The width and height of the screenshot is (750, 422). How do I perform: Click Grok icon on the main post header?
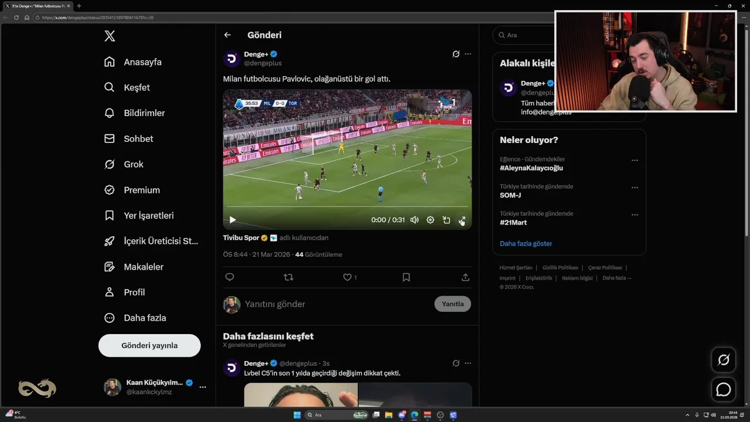point(456,54)
